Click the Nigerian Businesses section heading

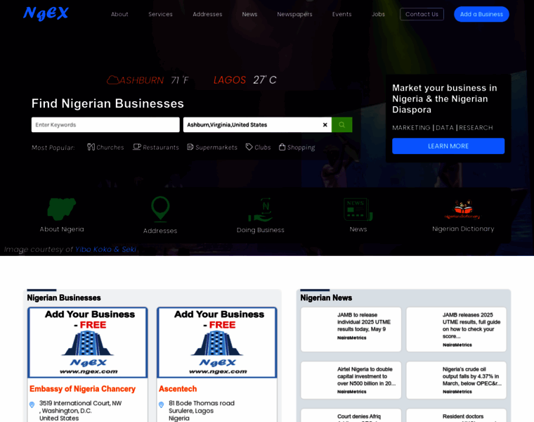click(x=64, y=298)
